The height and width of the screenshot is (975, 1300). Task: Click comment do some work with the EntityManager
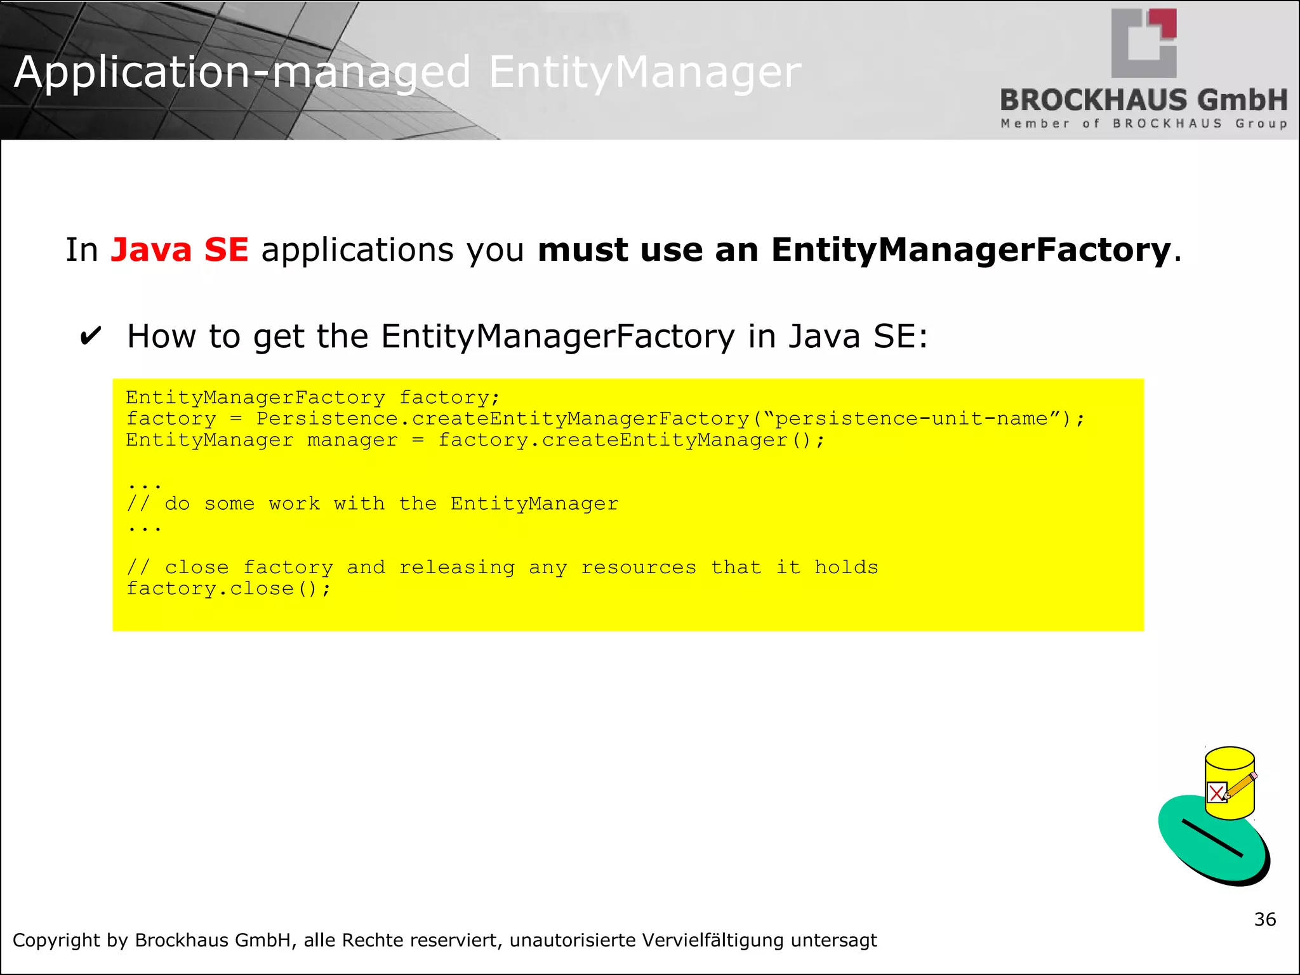(373, 504)
